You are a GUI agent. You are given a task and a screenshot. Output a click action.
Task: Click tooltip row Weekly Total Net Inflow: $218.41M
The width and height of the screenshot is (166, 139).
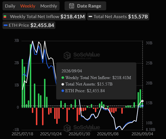96,78
